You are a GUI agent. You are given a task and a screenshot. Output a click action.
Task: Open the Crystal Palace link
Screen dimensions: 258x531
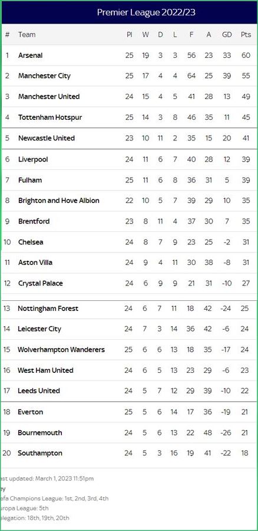41,283
